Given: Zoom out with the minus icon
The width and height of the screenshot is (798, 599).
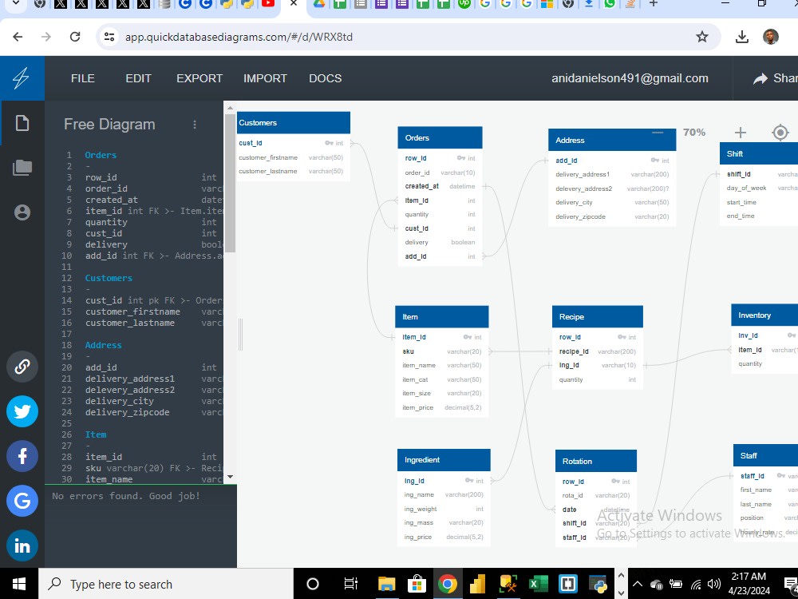Looking at the screenshot, I should click(x=658, y=133).
